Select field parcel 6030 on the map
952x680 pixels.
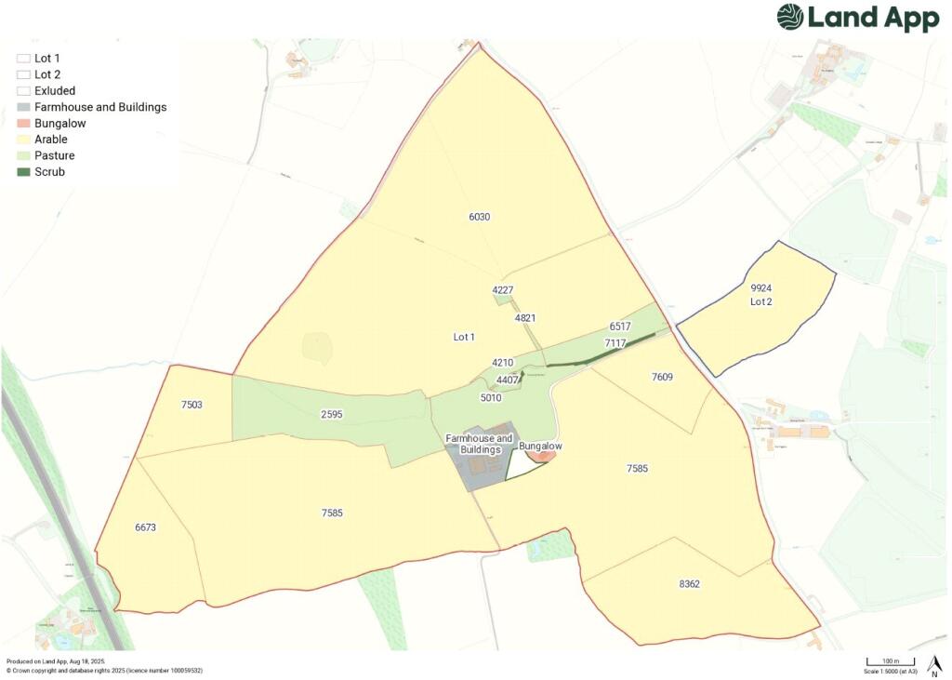click(479, 217)
